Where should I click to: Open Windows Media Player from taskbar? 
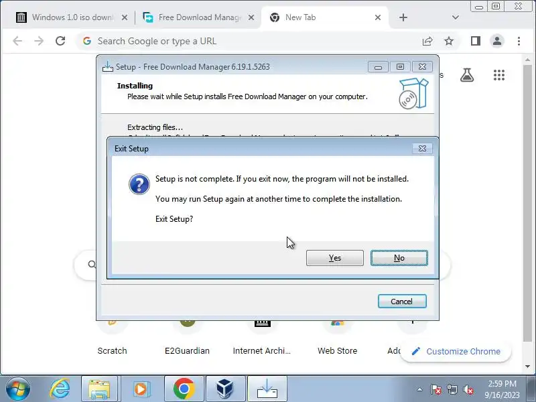(141, 389)
